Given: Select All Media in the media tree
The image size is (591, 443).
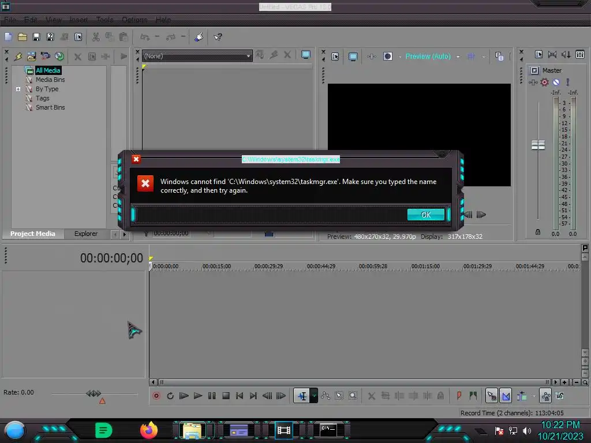Looking at the screenshot, I should [48, 70].
